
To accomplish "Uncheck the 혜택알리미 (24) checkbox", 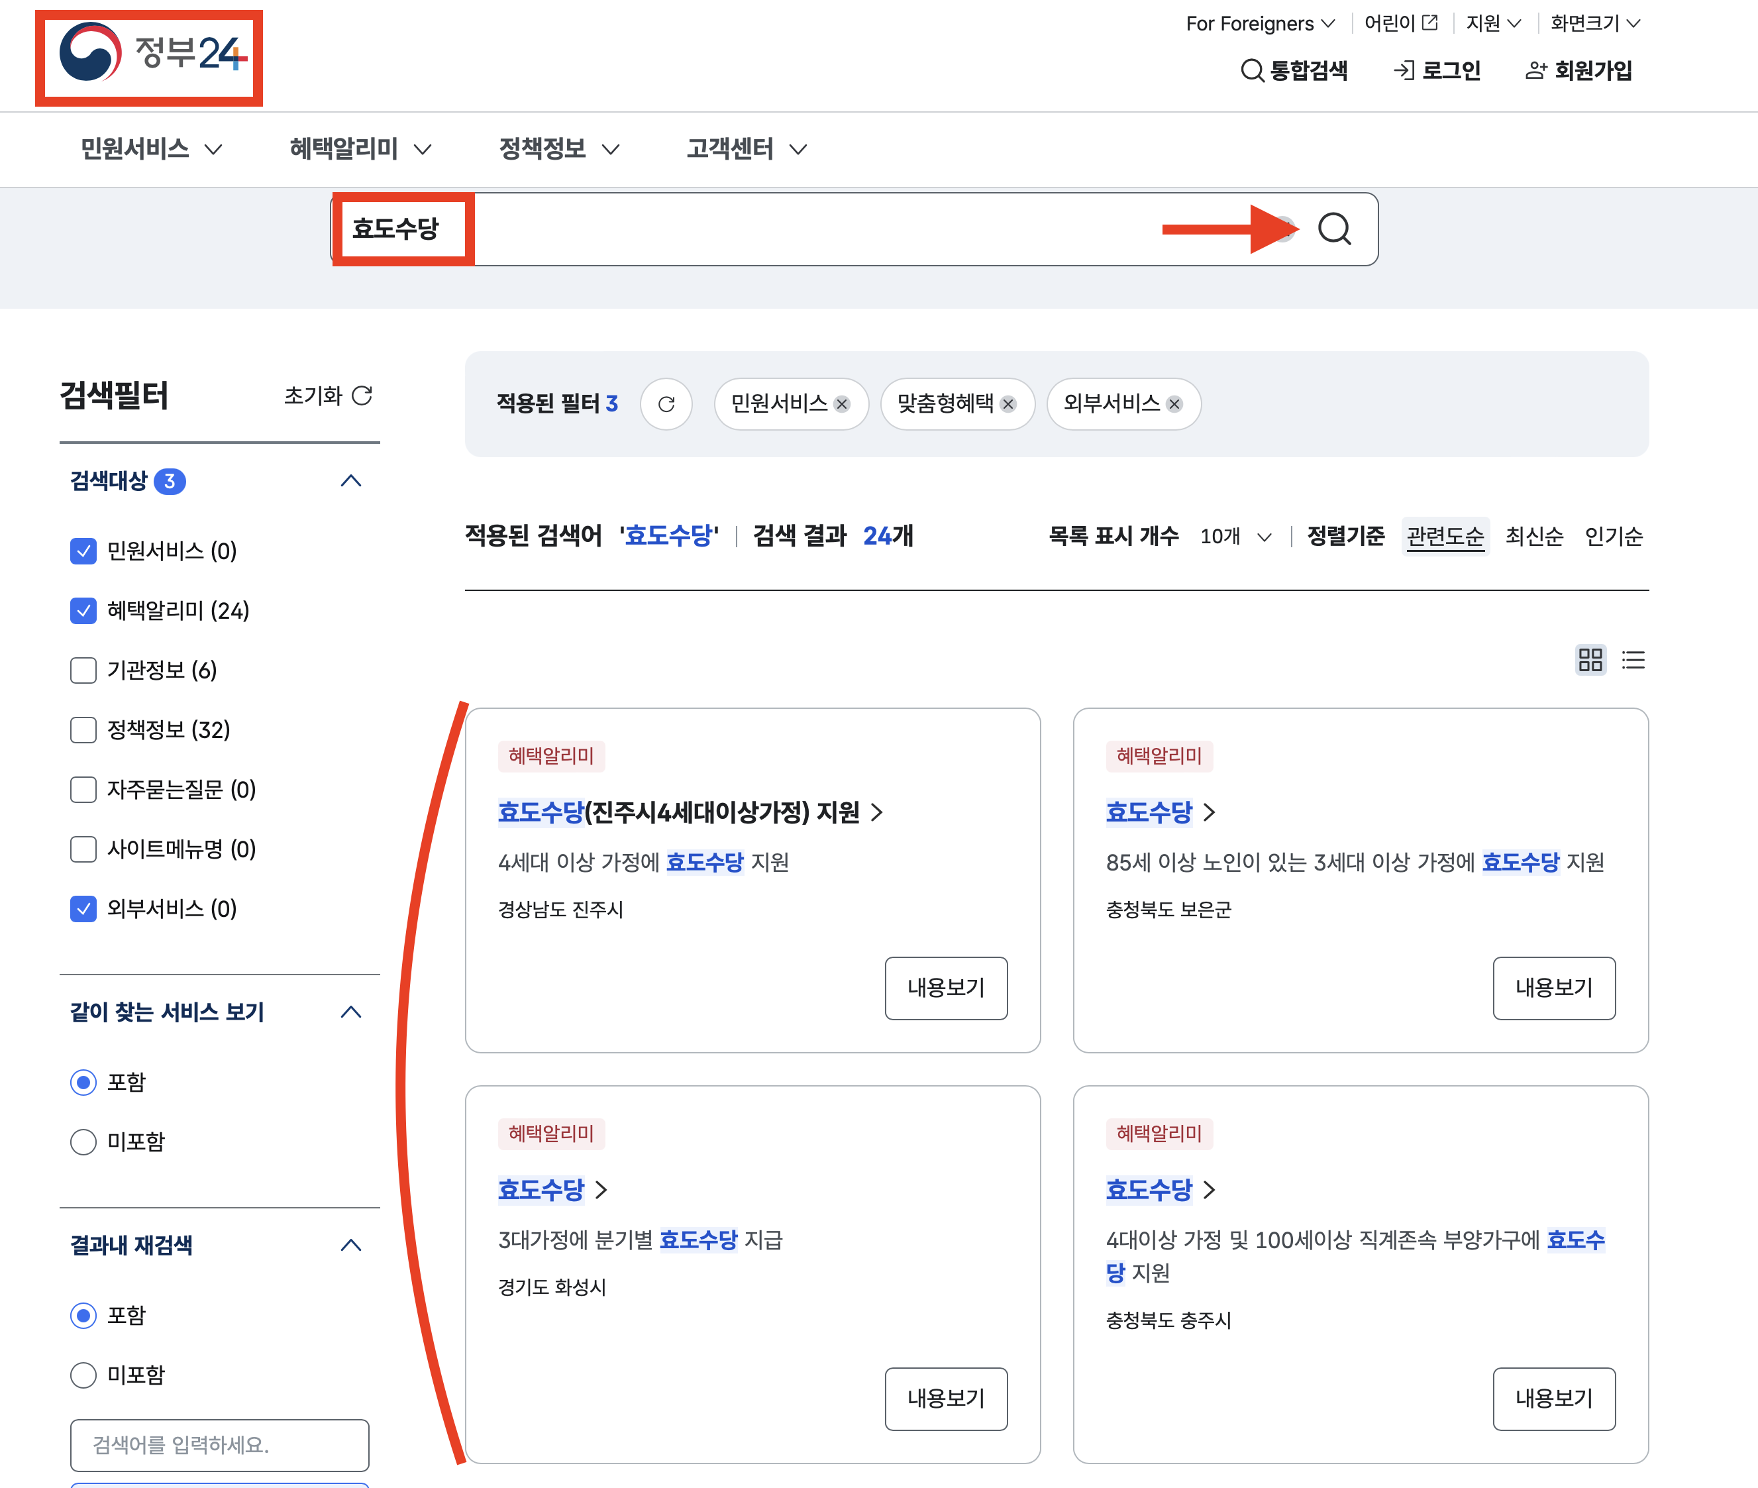I will [83, 611].
